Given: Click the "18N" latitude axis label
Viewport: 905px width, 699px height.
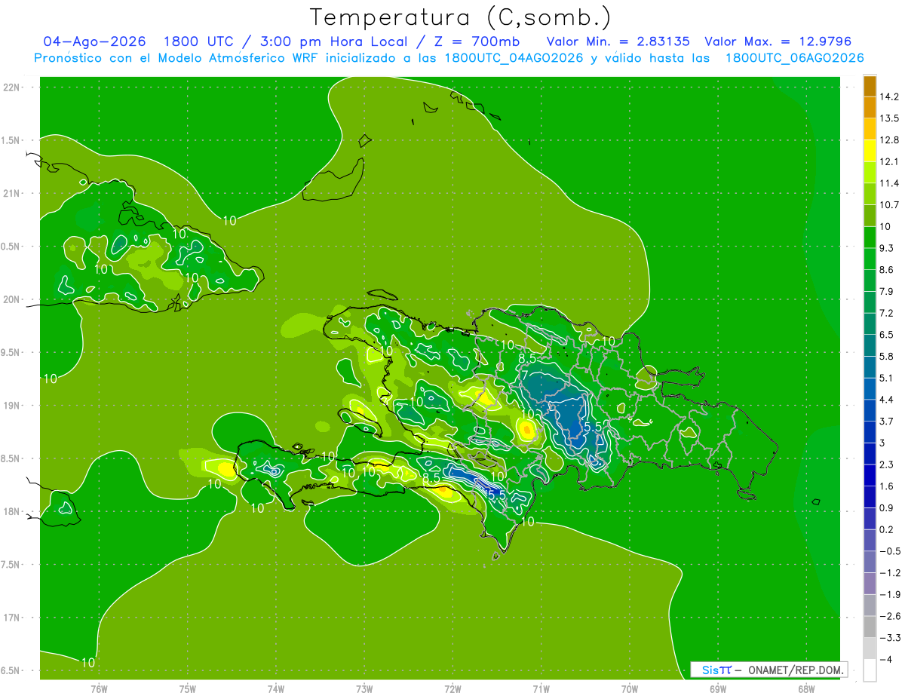Looking at the screenshot, I should (12, 512).
